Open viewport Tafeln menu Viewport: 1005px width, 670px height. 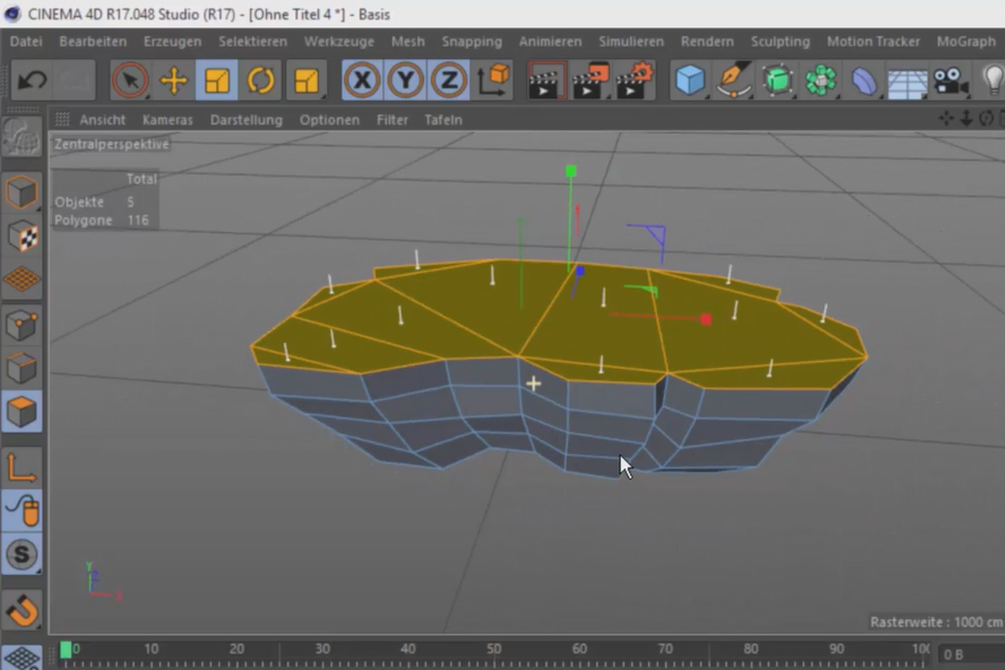[x=443, y=120]
